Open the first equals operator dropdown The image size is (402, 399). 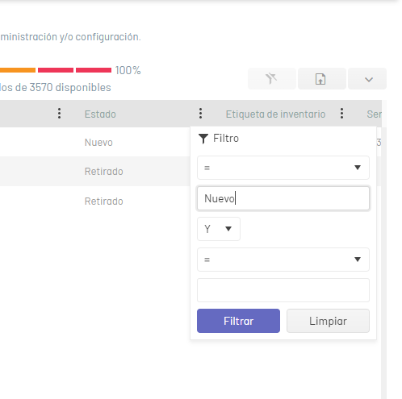[283, 168]
